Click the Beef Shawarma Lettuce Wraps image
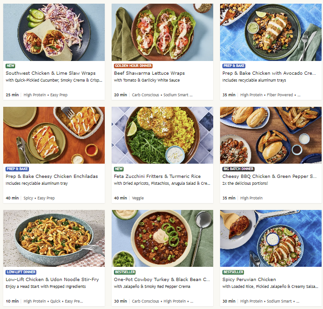Screen dimensions: 323x309 [x=162, y=32]
